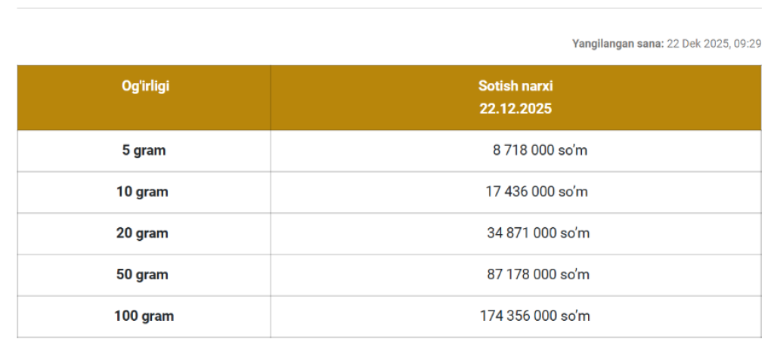
Task: Click the so'm currency in 20 gram row
Action: click(x=574, y=233)
